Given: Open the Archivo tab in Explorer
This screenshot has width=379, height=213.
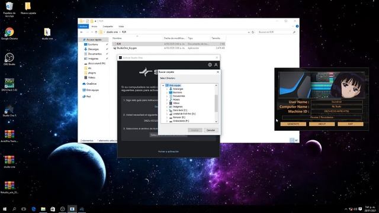Looking at the screenshot, I should (x=83, y=26).
